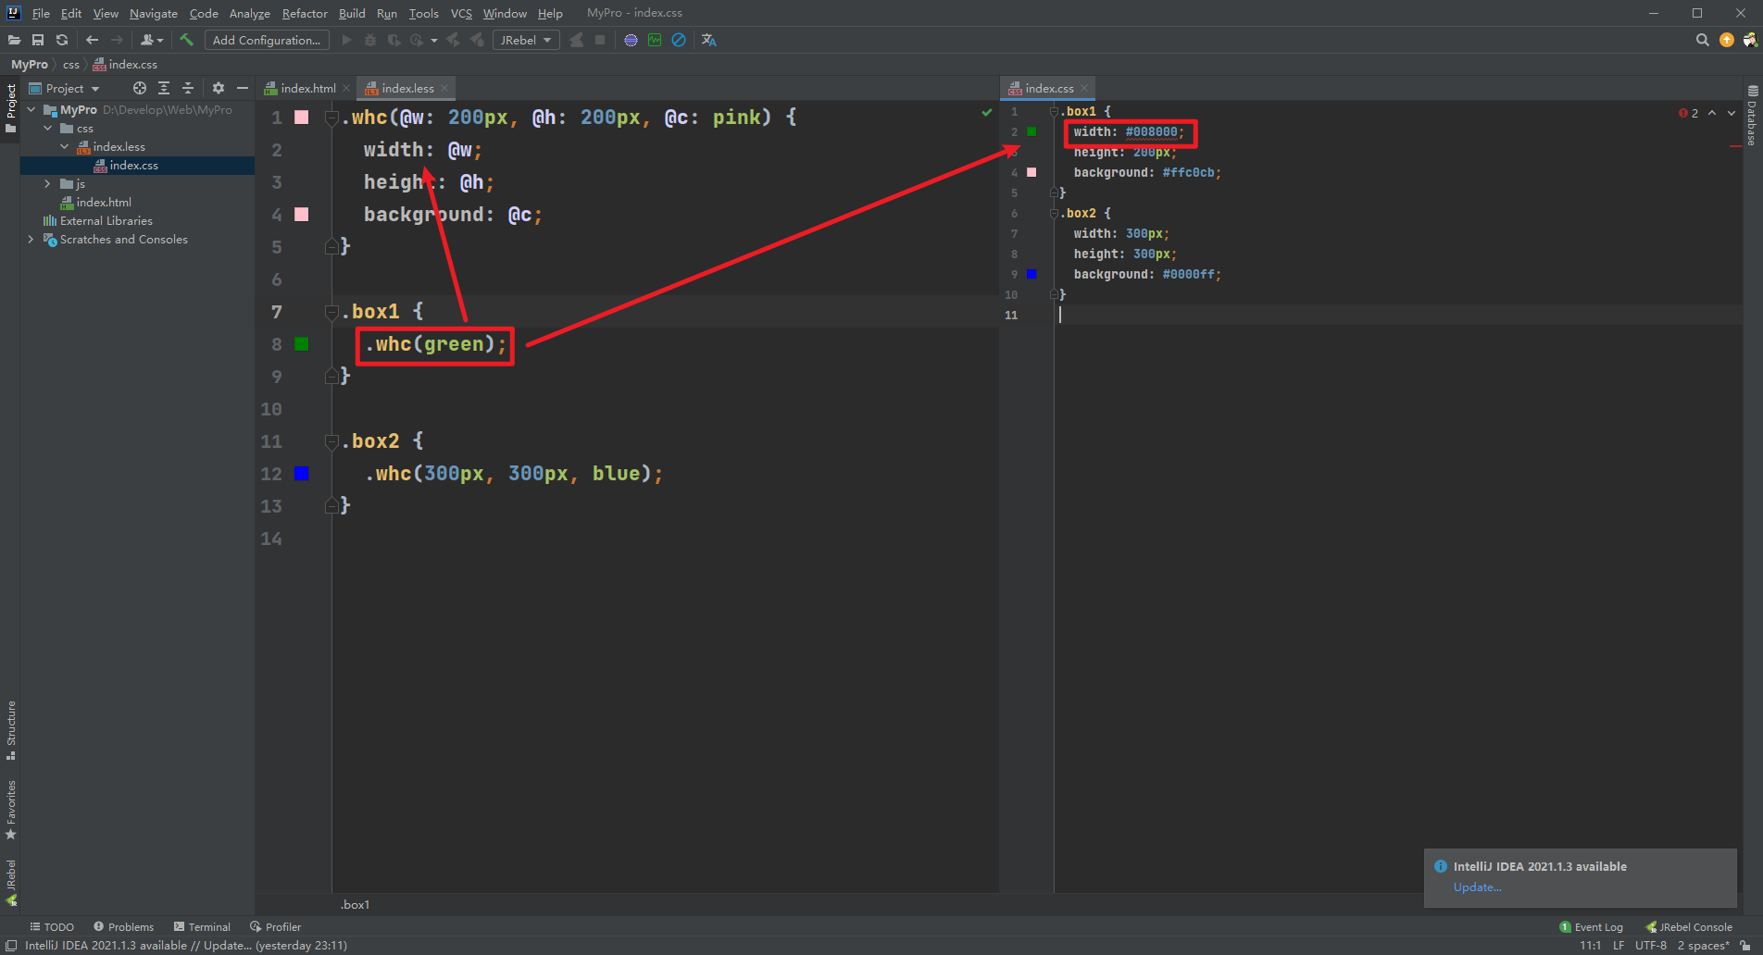Click blue gutter swatch in index.css line 9

[1032, 275]
